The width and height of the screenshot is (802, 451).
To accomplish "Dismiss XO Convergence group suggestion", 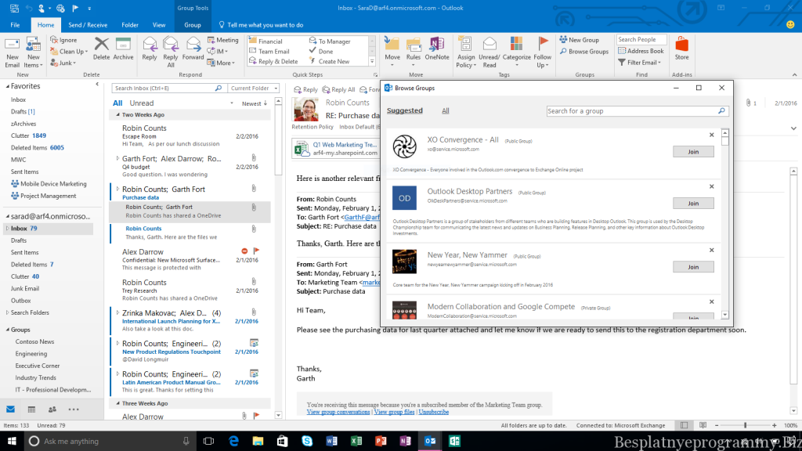I will click(x=711, y=135).
